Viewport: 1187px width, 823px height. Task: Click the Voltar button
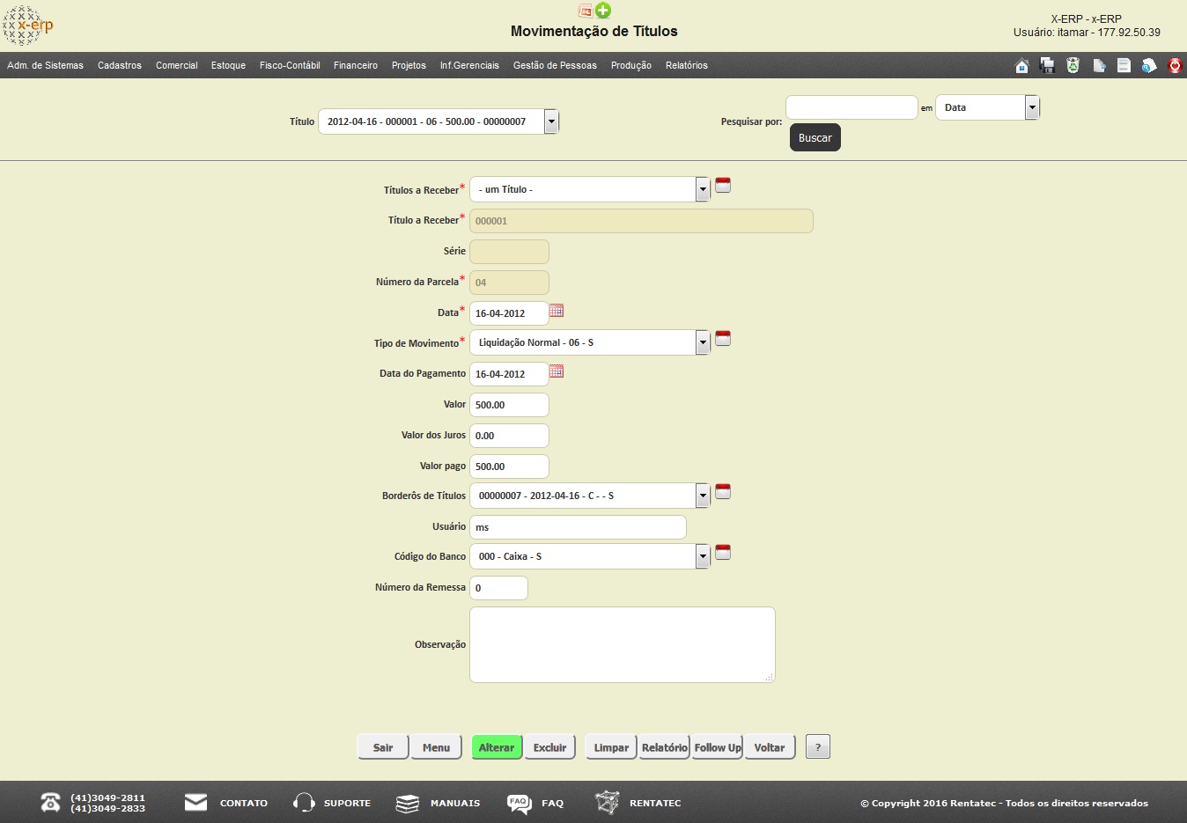click(x=770, y=747)
